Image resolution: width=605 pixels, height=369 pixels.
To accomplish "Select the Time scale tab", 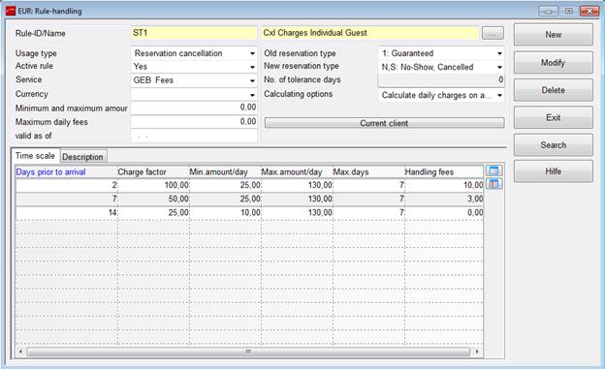I will [35, 156].
